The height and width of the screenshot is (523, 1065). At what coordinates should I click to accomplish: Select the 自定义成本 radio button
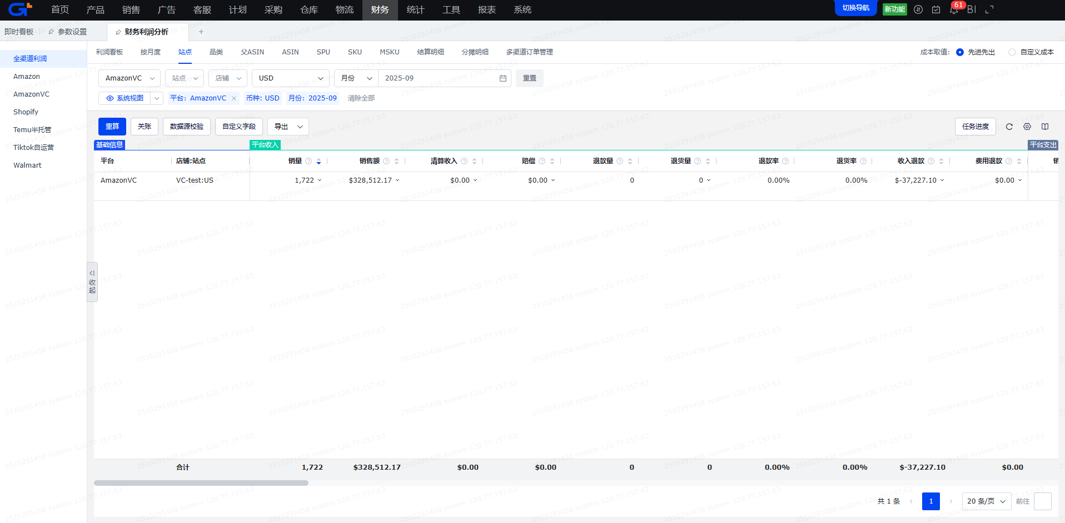click(1012, 52)
